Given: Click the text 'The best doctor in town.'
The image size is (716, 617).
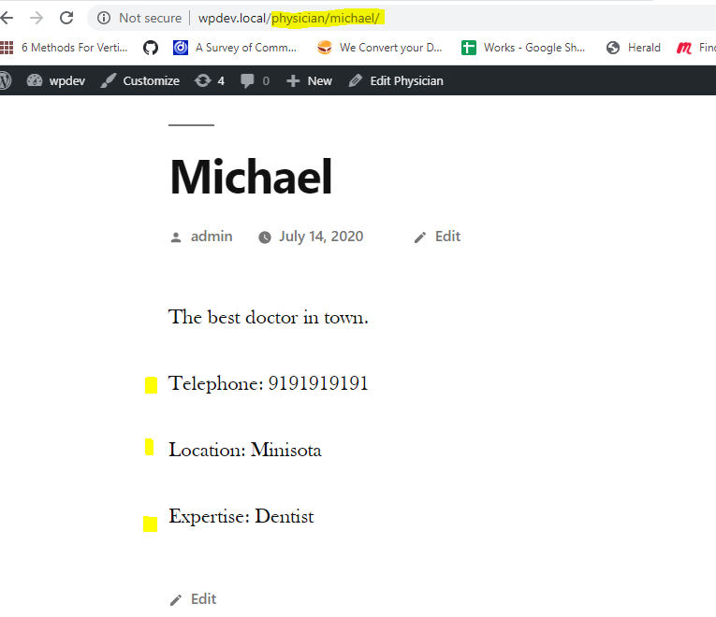Looking at the screenshot, I should tap(269, 317).
